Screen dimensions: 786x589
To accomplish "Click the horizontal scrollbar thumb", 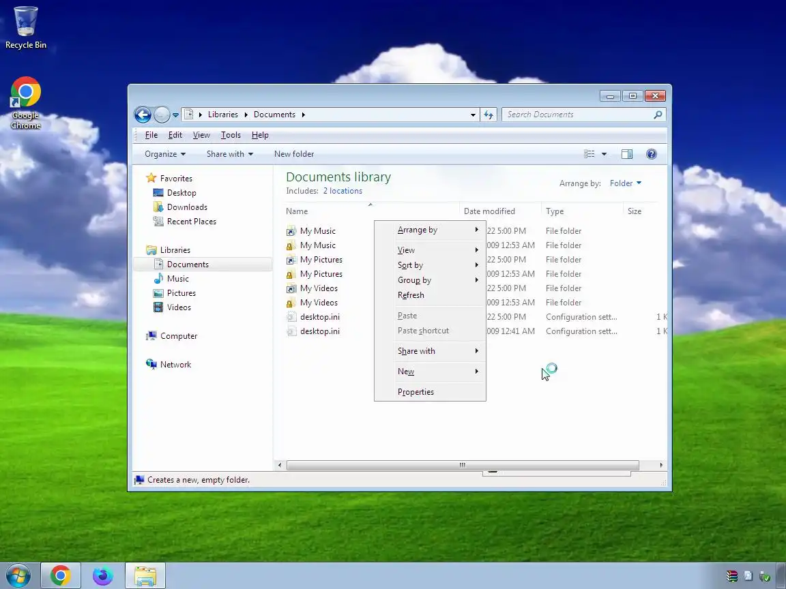I will tap(462, 466).
